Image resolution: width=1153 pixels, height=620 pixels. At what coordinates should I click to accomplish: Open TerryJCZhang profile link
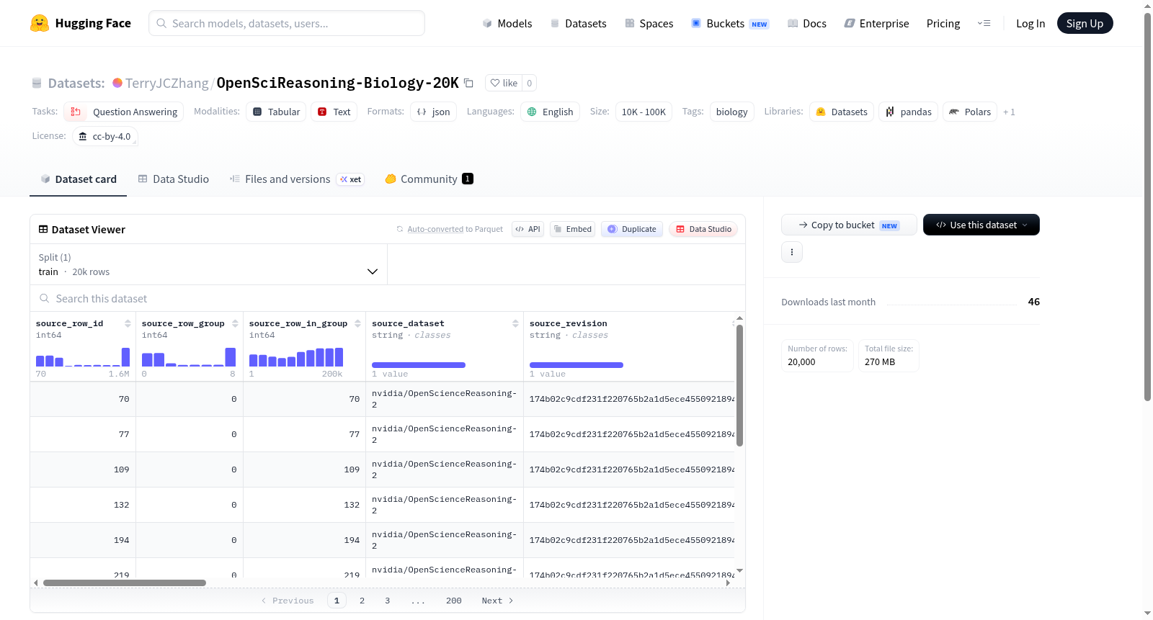click(167, 83)
